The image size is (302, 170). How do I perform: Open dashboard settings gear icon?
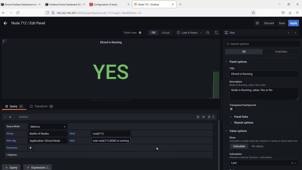pos(257,23)
